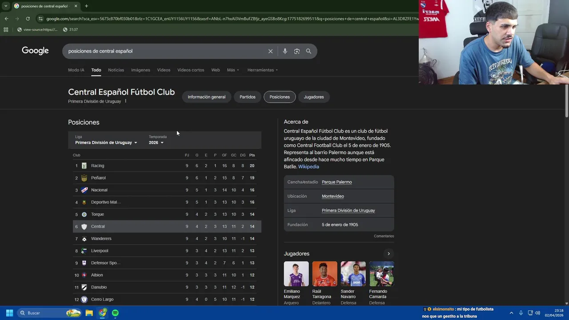Open Spotify from taskbar

tap(115, 313)
